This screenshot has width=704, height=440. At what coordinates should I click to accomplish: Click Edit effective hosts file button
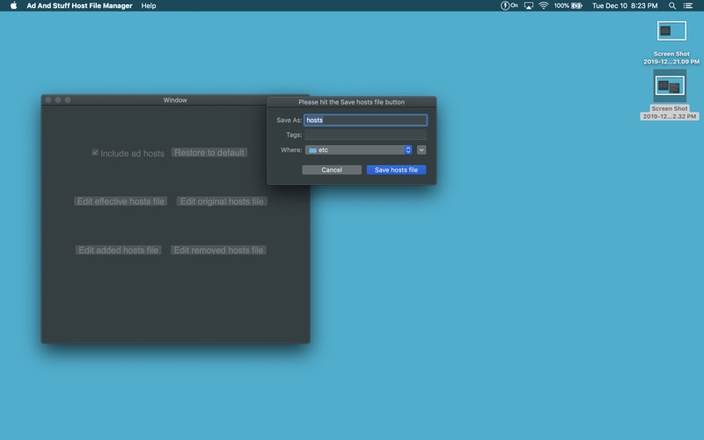click(121, 202)
